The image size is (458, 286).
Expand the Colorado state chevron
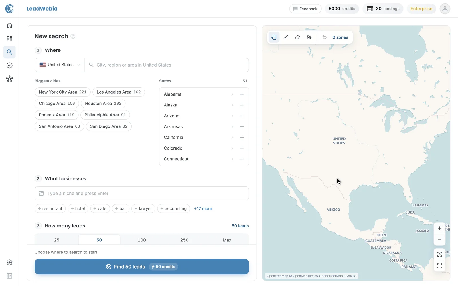pos(232,148)
